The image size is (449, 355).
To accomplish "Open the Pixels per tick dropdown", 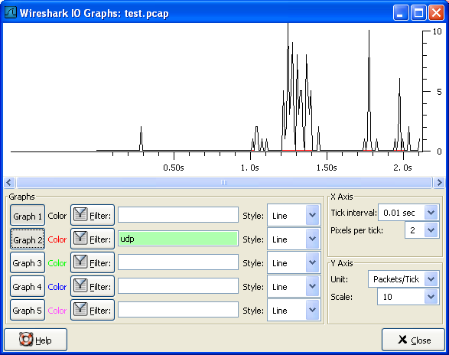I will [x=421, y=230].
